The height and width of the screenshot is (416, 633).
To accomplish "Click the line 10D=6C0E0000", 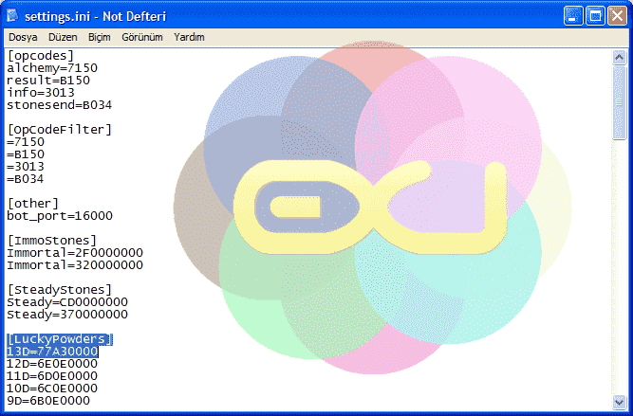I will 52,389.
